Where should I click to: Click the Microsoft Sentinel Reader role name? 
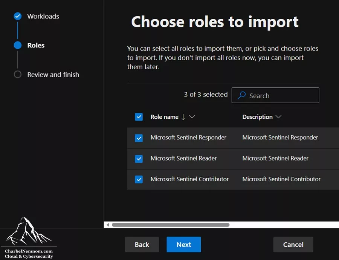click(183, 158)
